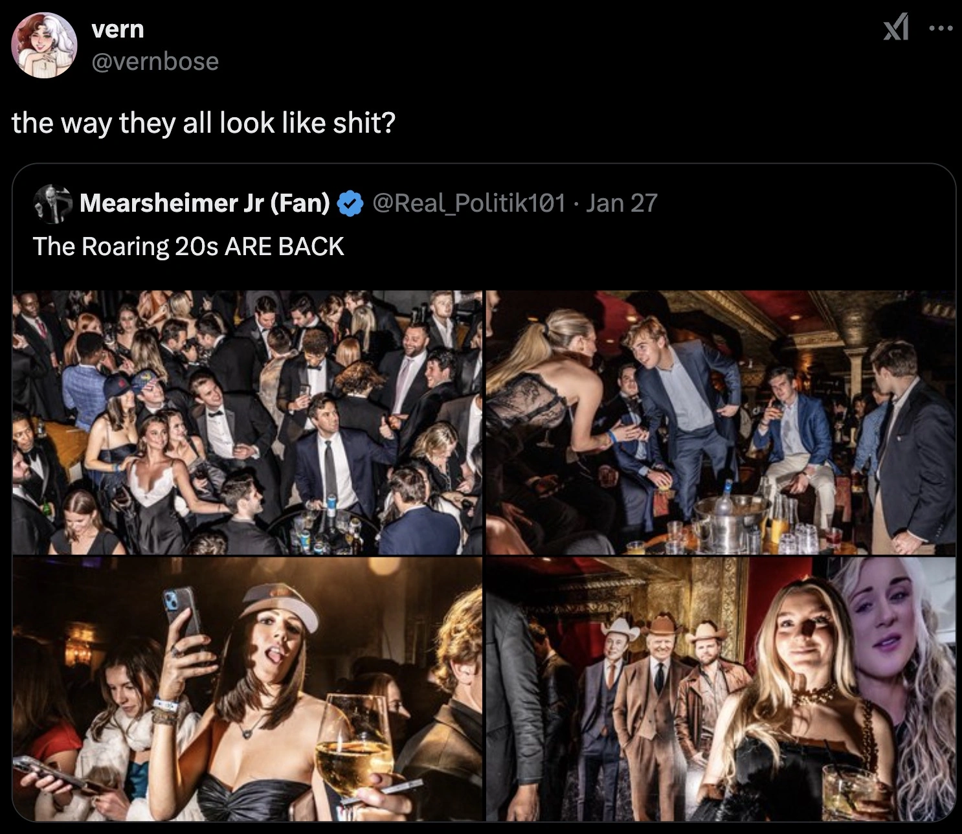
Task: Click the blue verified checkmark badge
Action: [x=350, y=203]
